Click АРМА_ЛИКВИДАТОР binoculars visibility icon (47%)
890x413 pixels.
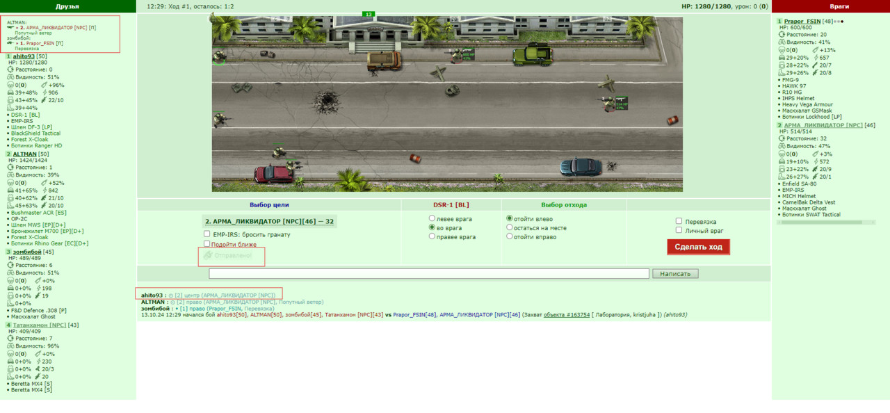pos(782,146)
